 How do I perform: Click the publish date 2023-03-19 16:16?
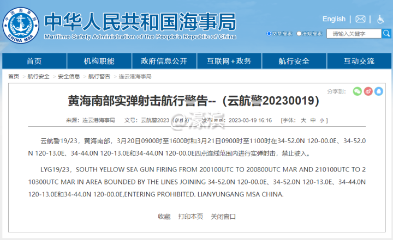click(250, 120)
